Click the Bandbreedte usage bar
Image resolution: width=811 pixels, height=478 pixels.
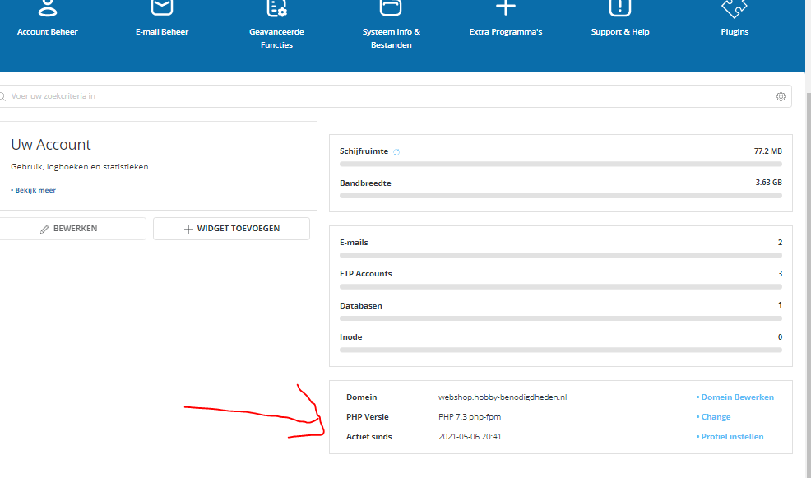(561, 196)
